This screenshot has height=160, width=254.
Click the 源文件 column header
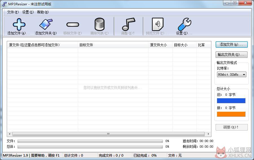click(x=42, y=45)
